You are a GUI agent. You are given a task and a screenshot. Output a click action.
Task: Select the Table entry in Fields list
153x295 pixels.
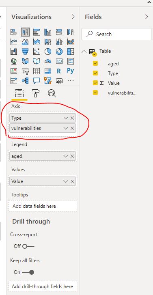105,51
